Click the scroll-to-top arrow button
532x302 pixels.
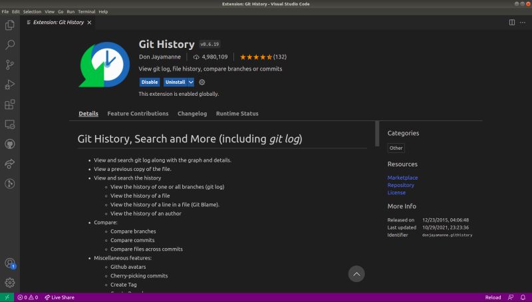(x=356, y=274)
